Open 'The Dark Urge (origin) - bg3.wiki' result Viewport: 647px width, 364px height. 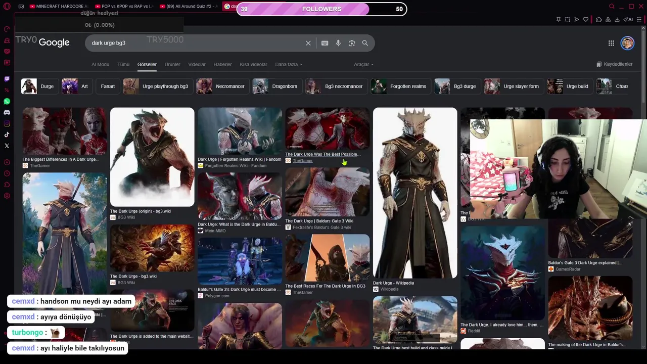pyautogui.click(x=141, y=211)
